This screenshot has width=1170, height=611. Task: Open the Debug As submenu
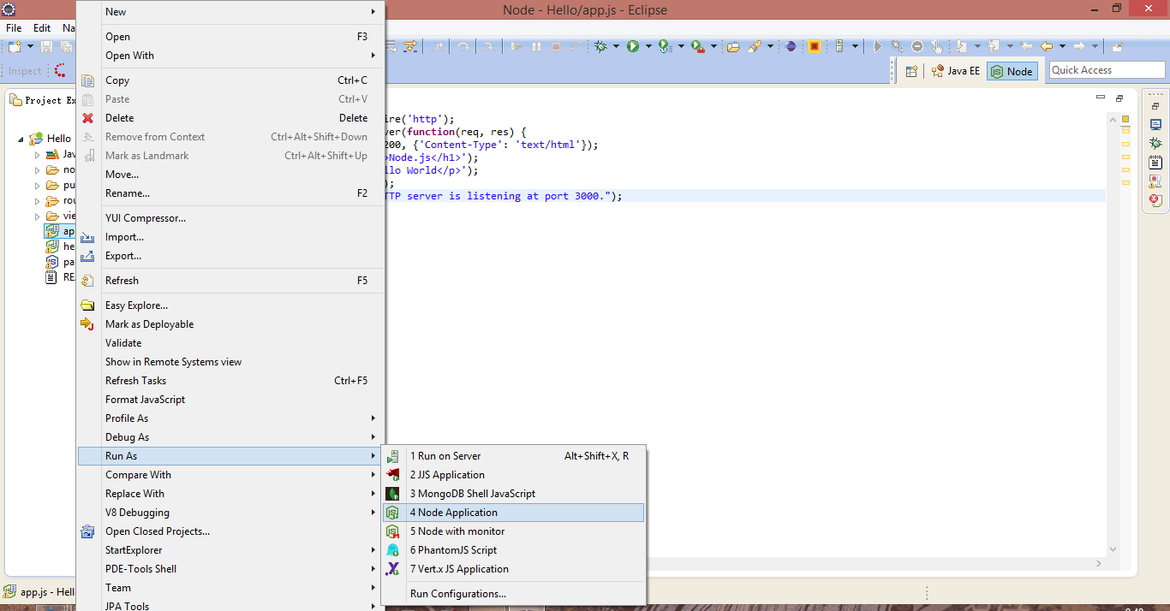point(231,437)
